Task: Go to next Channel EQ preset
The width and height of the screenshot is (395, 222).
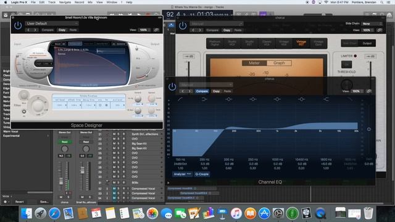Action: (189, 91)
